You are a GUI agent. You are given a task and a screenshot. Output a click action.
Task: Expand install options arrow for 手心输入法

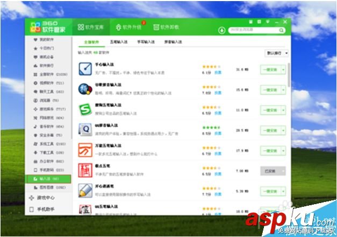pos(283,70)
